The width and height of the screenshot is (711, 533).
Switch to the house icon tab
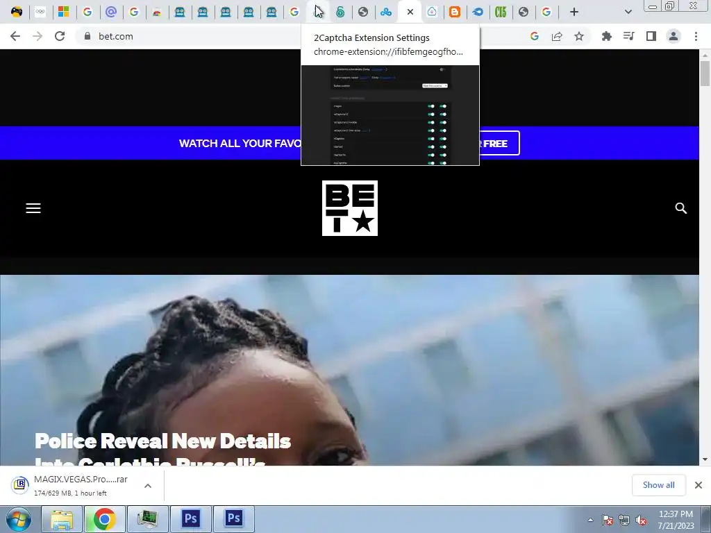(x=432, y=12)
